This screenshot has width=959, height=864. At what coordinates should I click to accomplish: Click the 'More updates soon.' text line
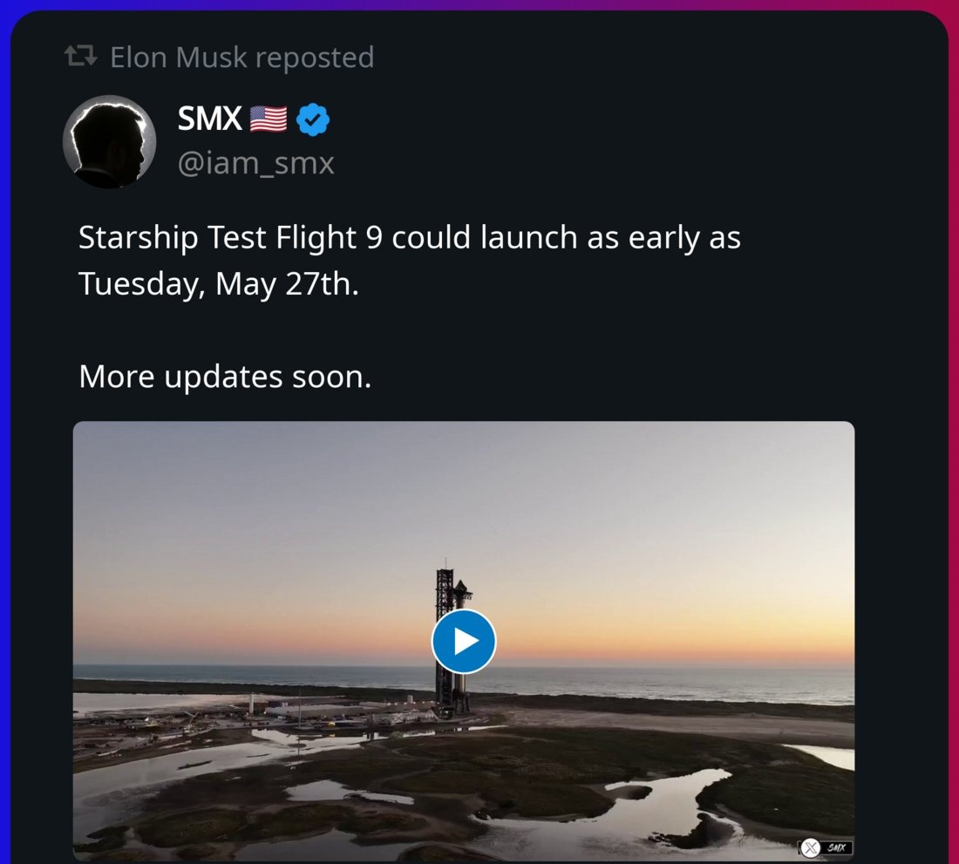tap(224, 376)
